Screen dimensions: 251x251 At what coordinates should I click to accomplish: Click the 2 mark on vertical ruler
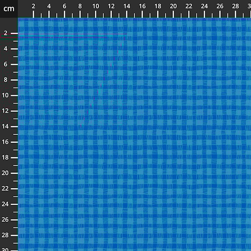pyautogui.click(x=6, y=33)
